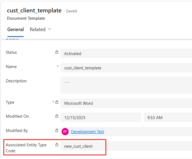Click into the empty Description field
The width and height of the screenshot is (192, 159).
click(126, 85)
